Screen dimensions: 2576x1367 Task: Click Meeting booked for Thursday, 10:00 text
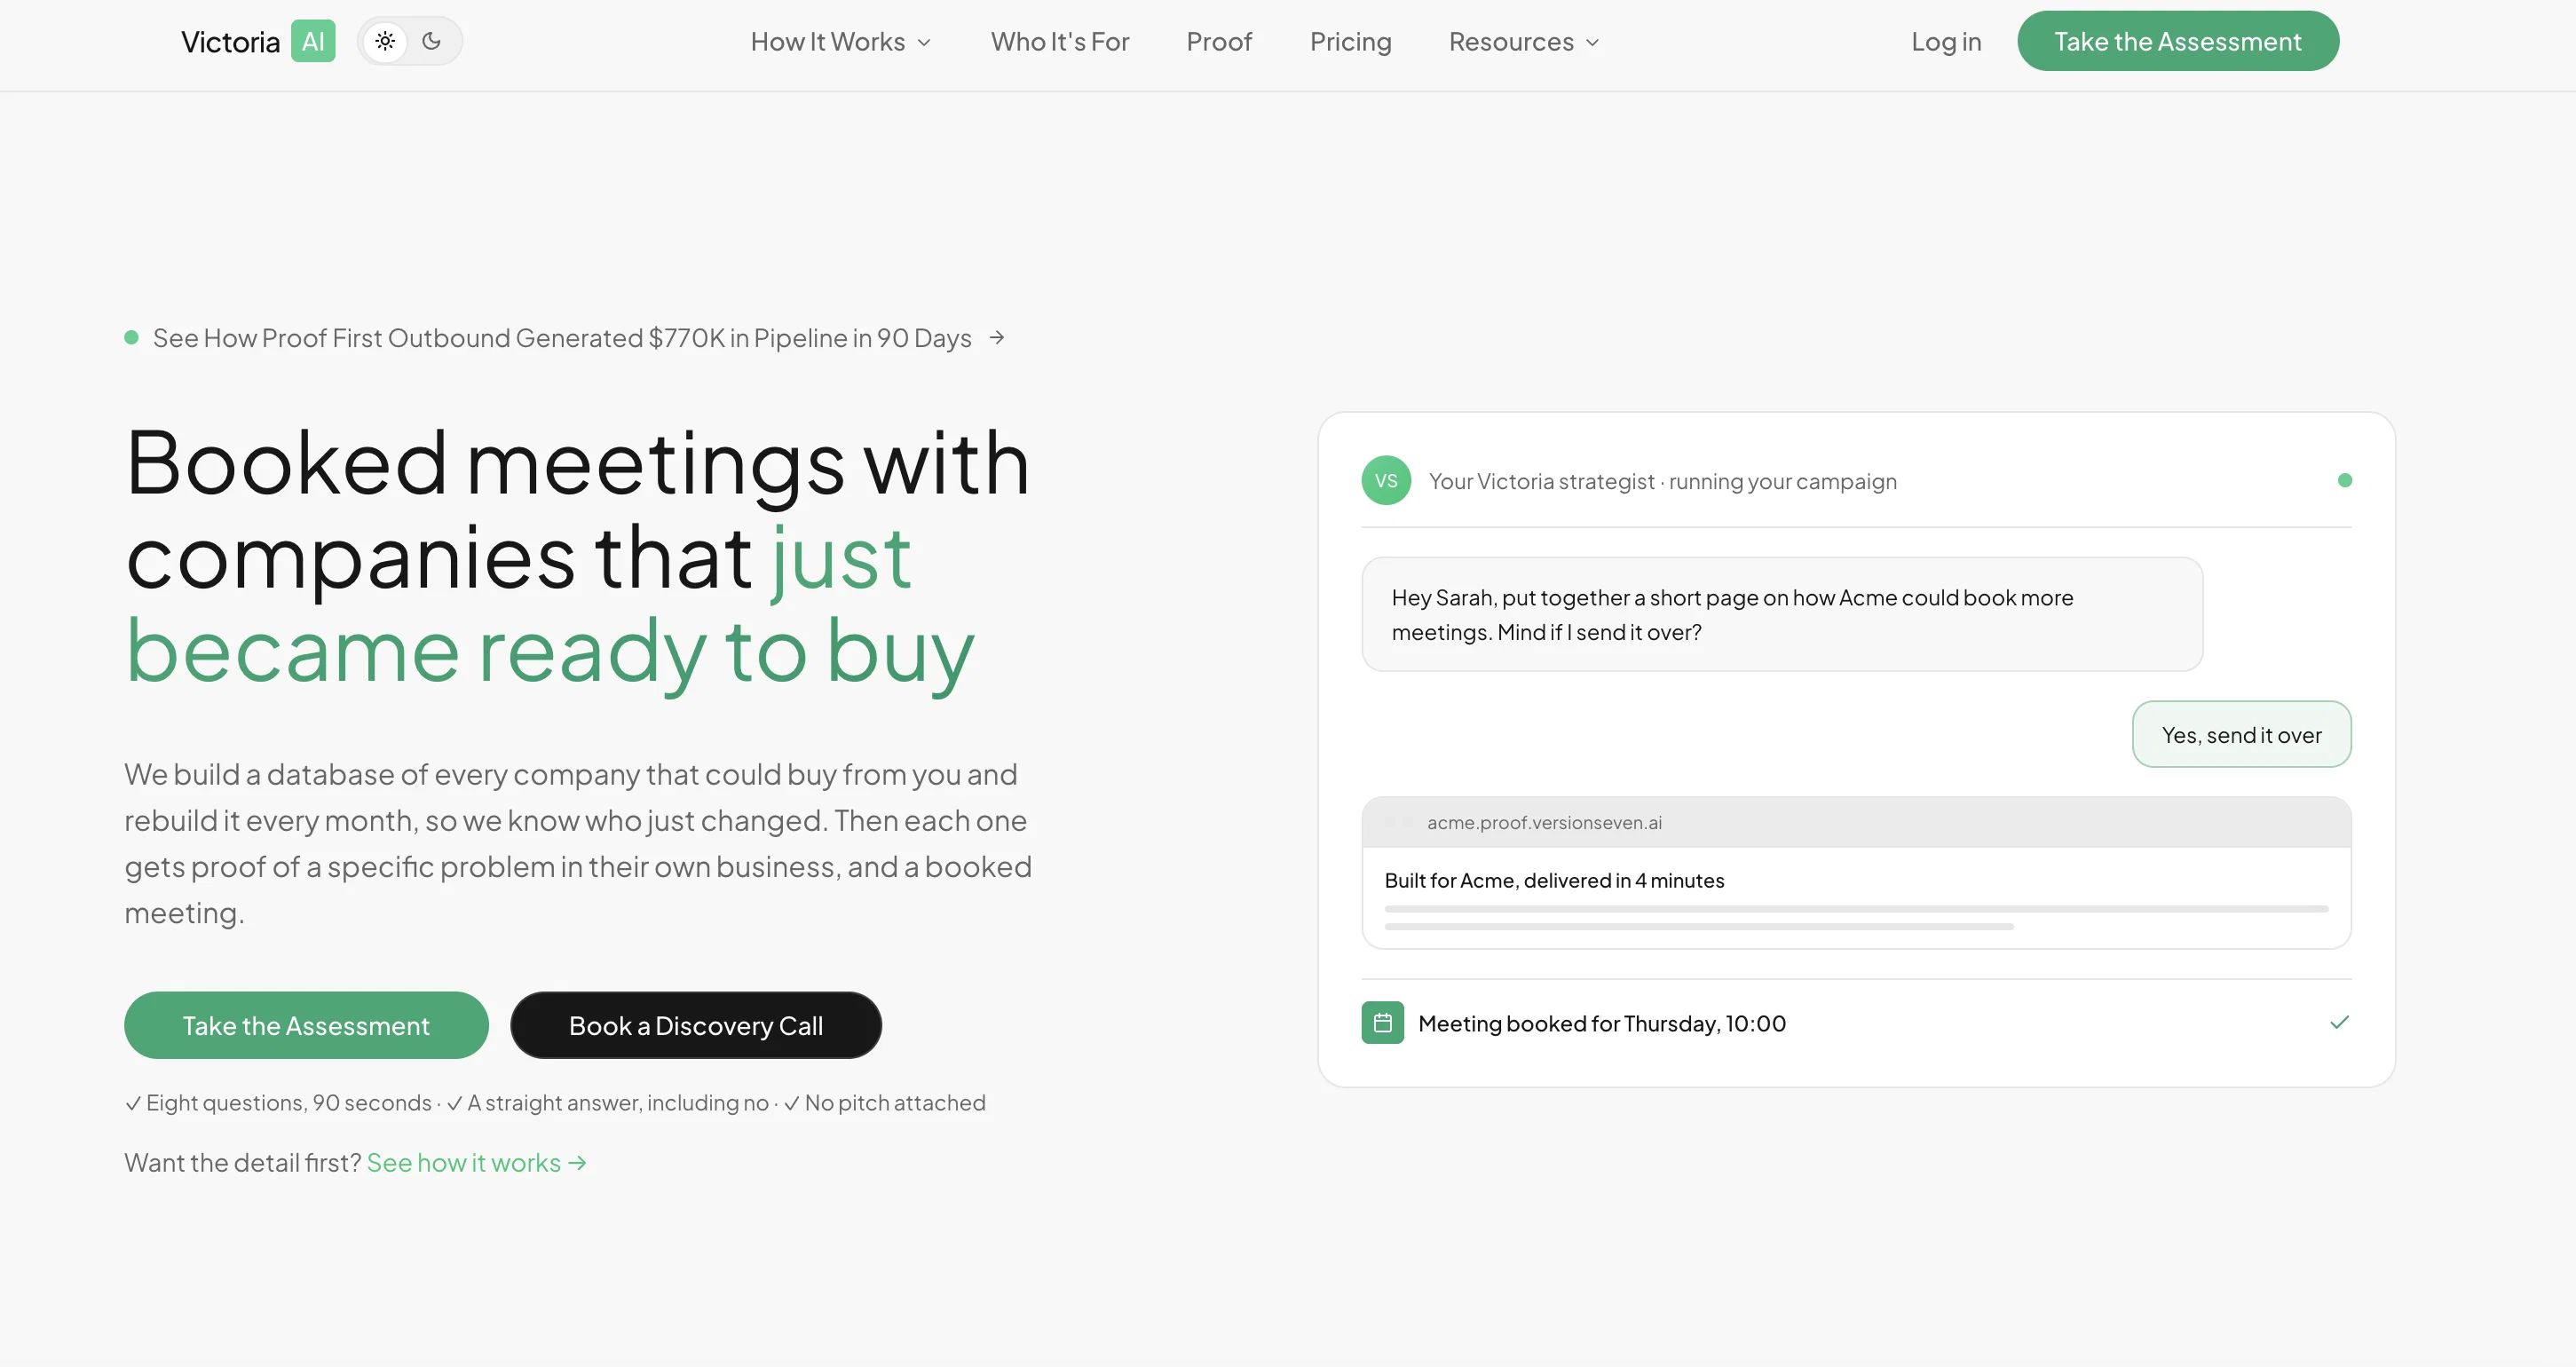(x=1602, y=1023)
